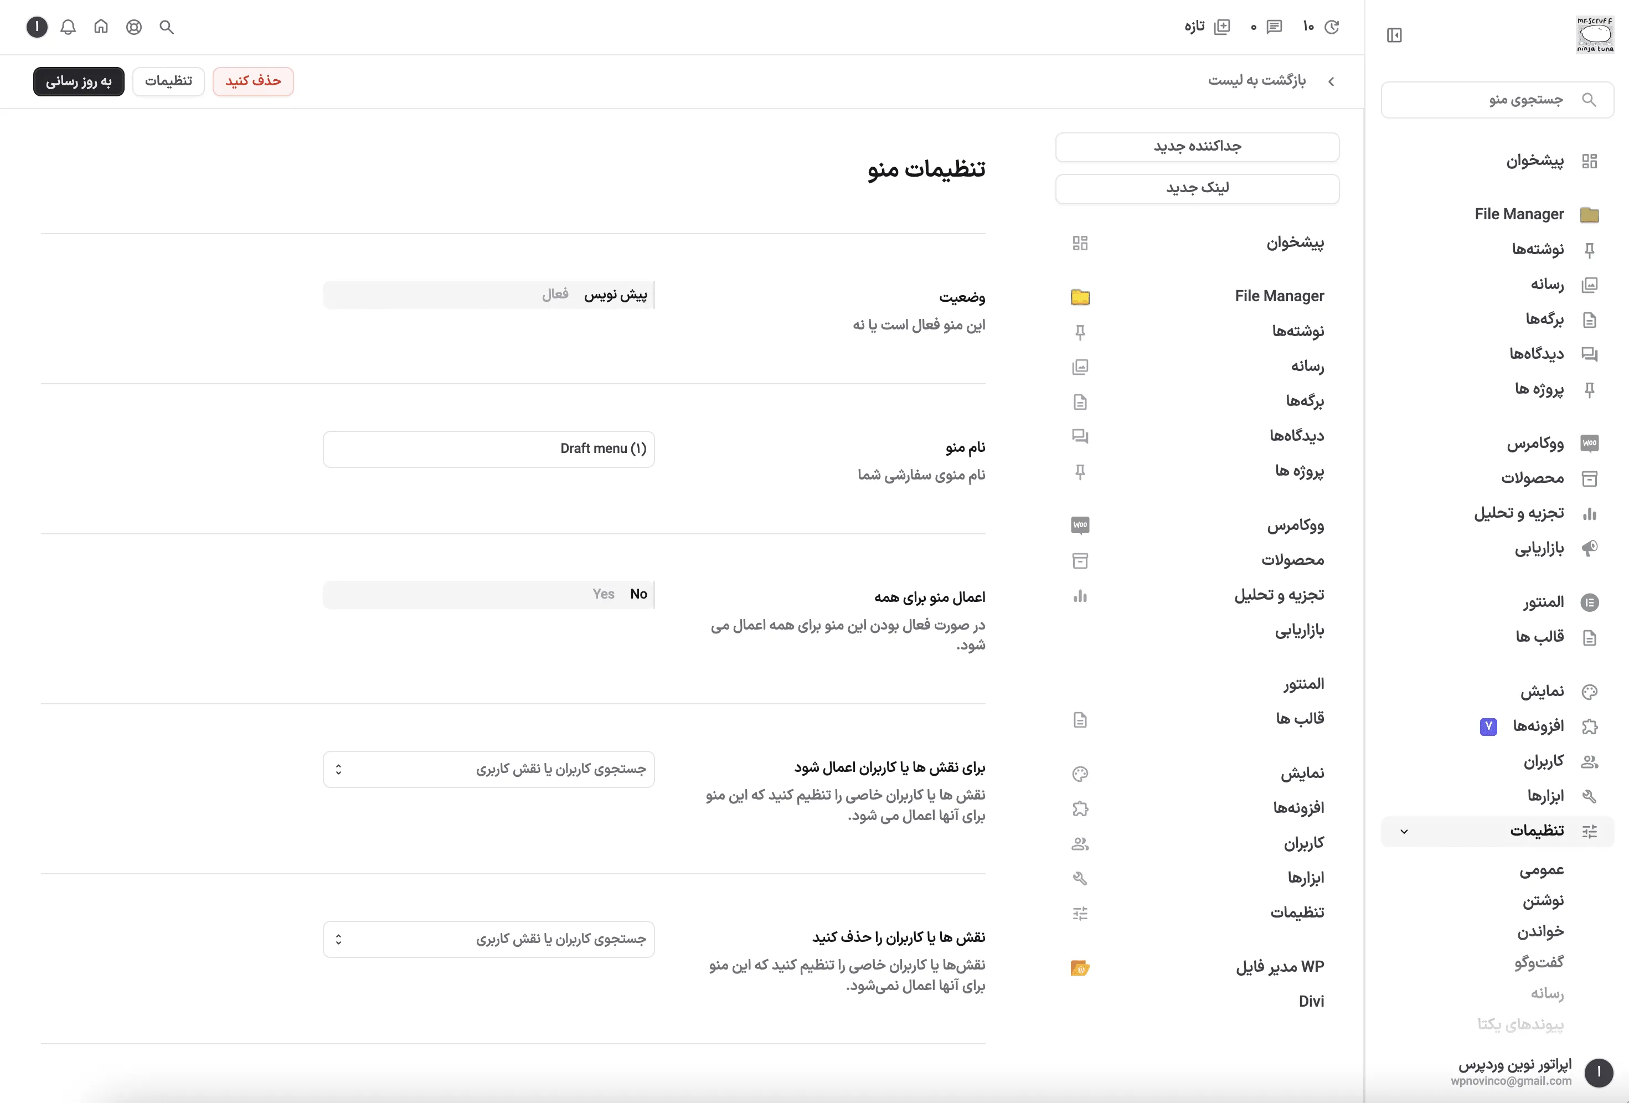Click the تنظیمات button in header
The height and width of the screenshot is (1103, 1629).
point(168,81)
